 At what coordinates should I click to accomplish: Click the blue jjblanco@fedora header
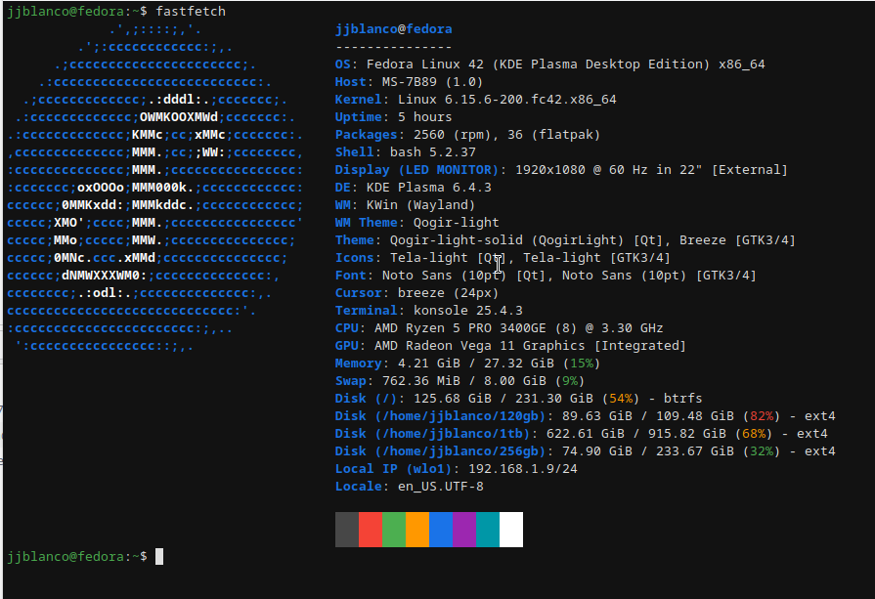(393, 29)
